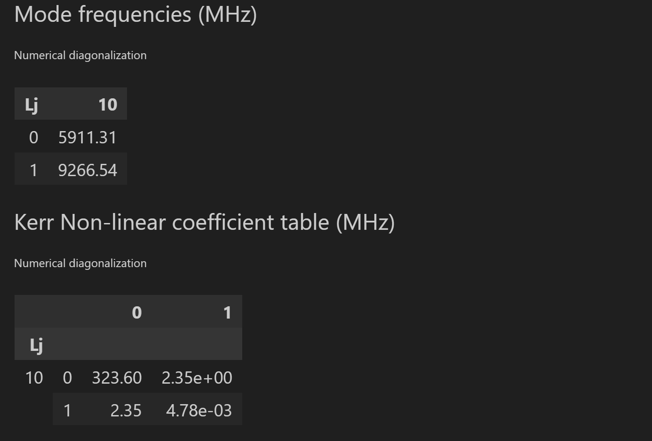Select row index 1 beside 9266.54
Viewport: 652px width, 441px height.
click(x=33, y=170)
